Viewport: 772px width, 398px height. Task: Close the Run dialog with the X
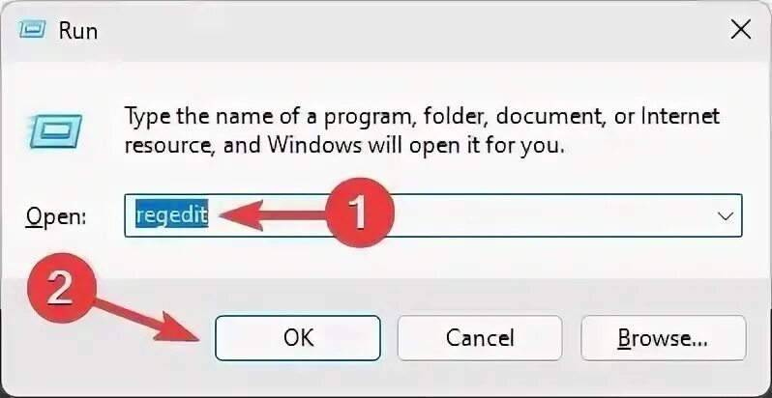click(x=740, y=31)
